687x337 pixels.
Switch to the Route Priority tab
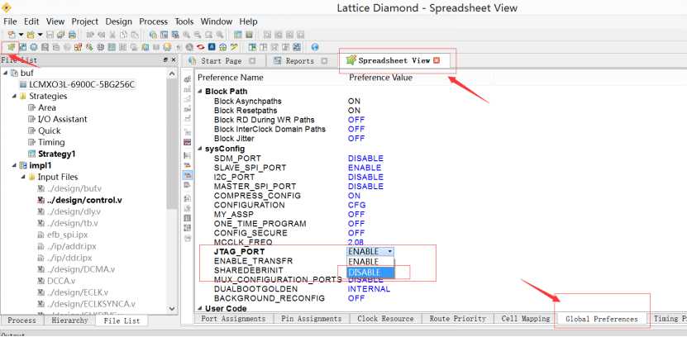[457, 319]
